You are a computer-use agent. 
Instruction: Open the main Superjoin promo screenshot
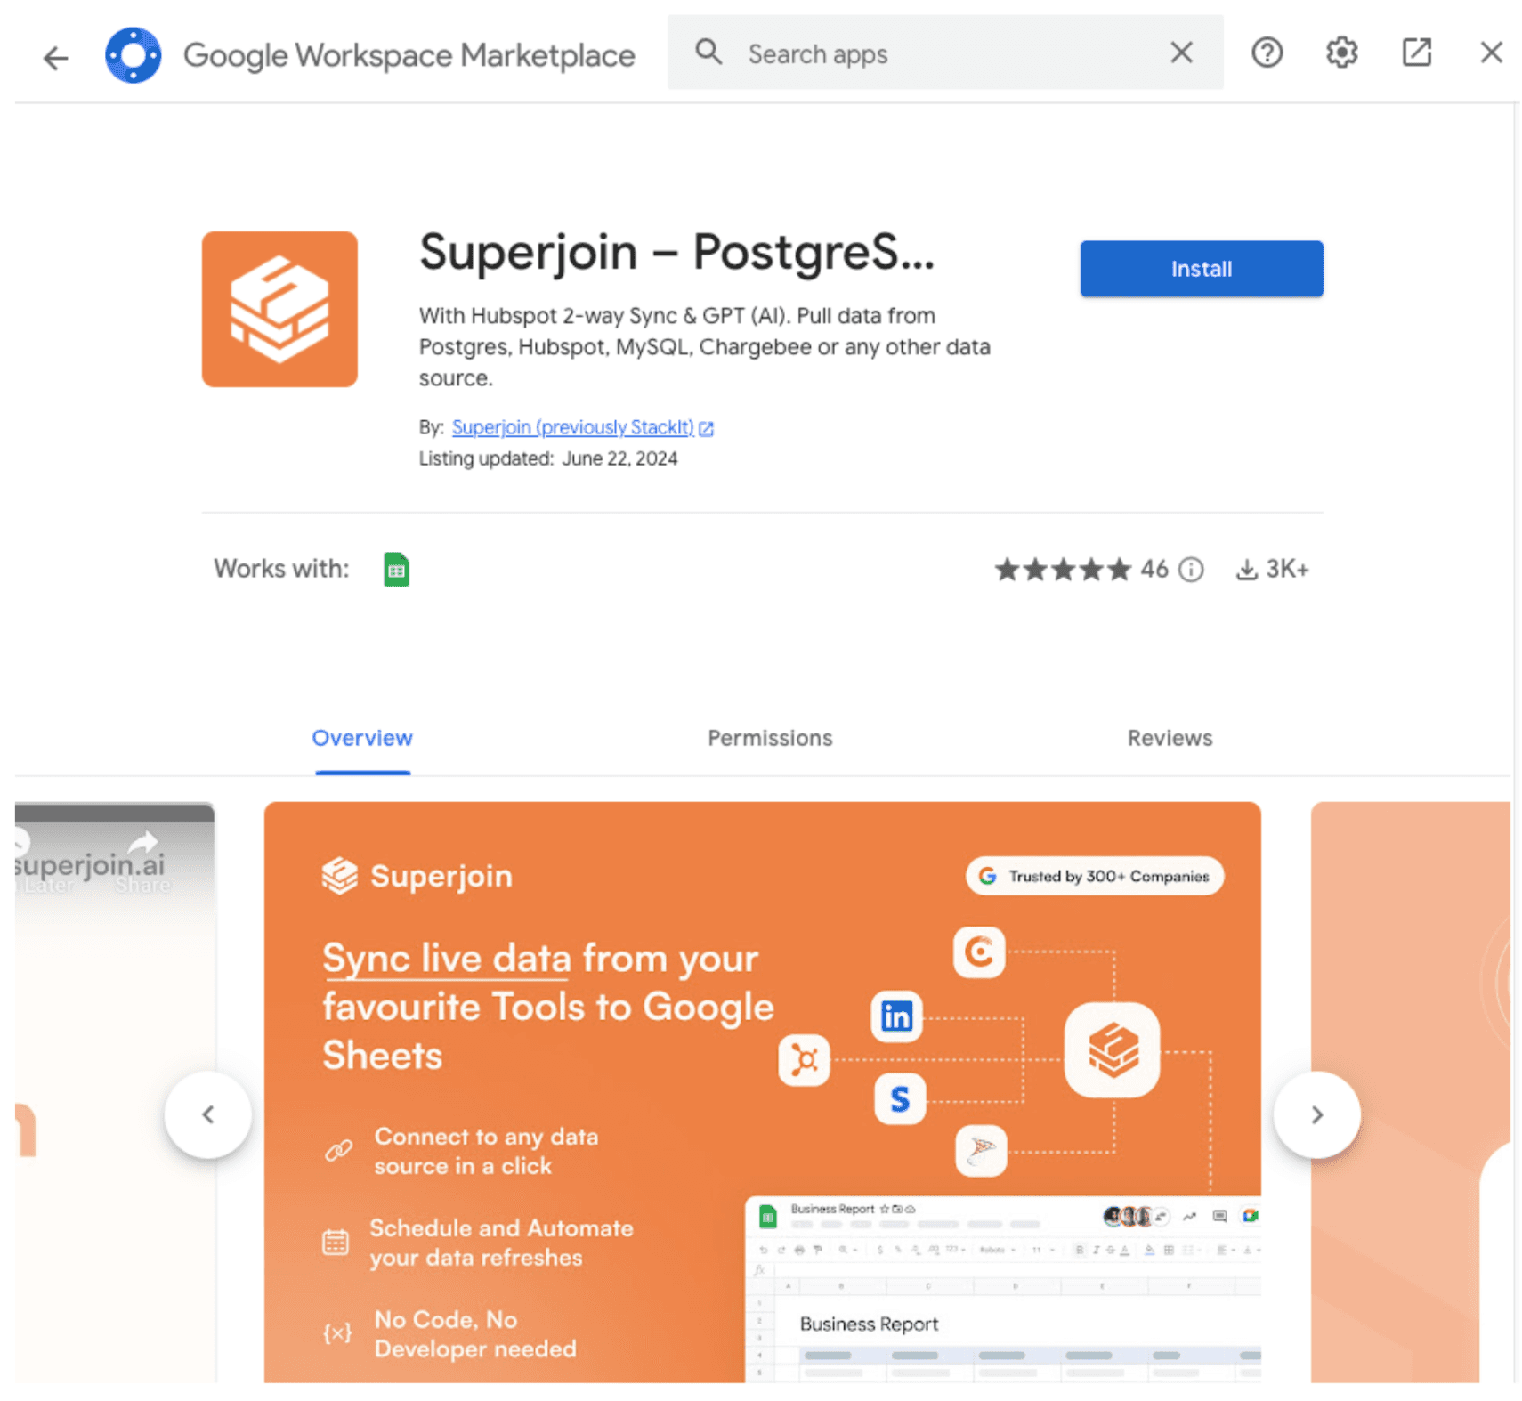(762, 1091)
